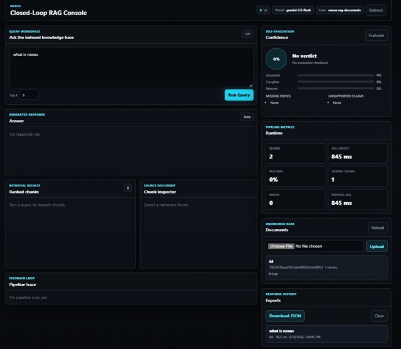The width and height of the screenshot is (401, 349).
Task: Select the h1 document entry
Action: 326,268
